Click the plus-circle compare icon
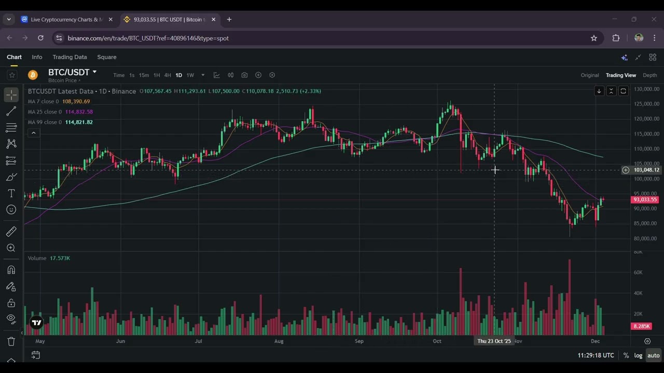Image resolution: width=664 pixels, height=373 pixels. (258, 75)
